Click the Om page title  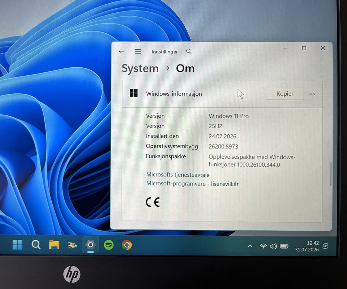point(185,68)
